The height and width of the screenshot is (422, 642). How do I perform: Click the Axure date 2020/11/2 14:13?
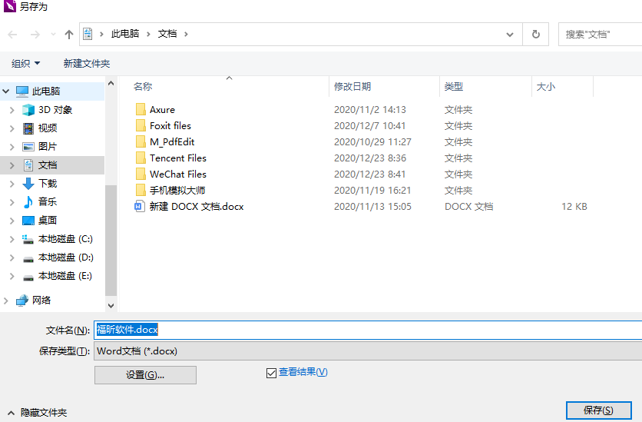point(370,110)
